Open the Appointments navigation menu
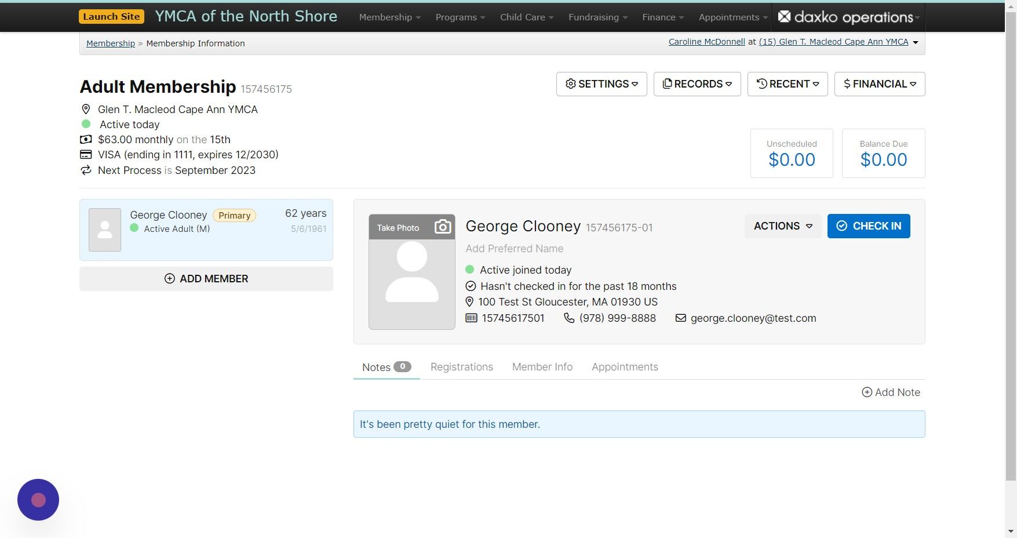This screenshot has height=538, width=1017. coord(733,17)
